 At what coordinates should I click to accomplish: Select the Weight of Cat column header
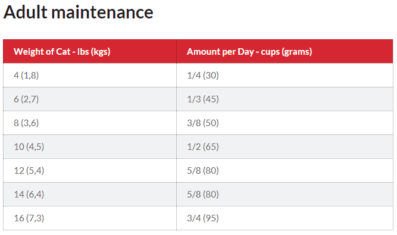point(90,51)
